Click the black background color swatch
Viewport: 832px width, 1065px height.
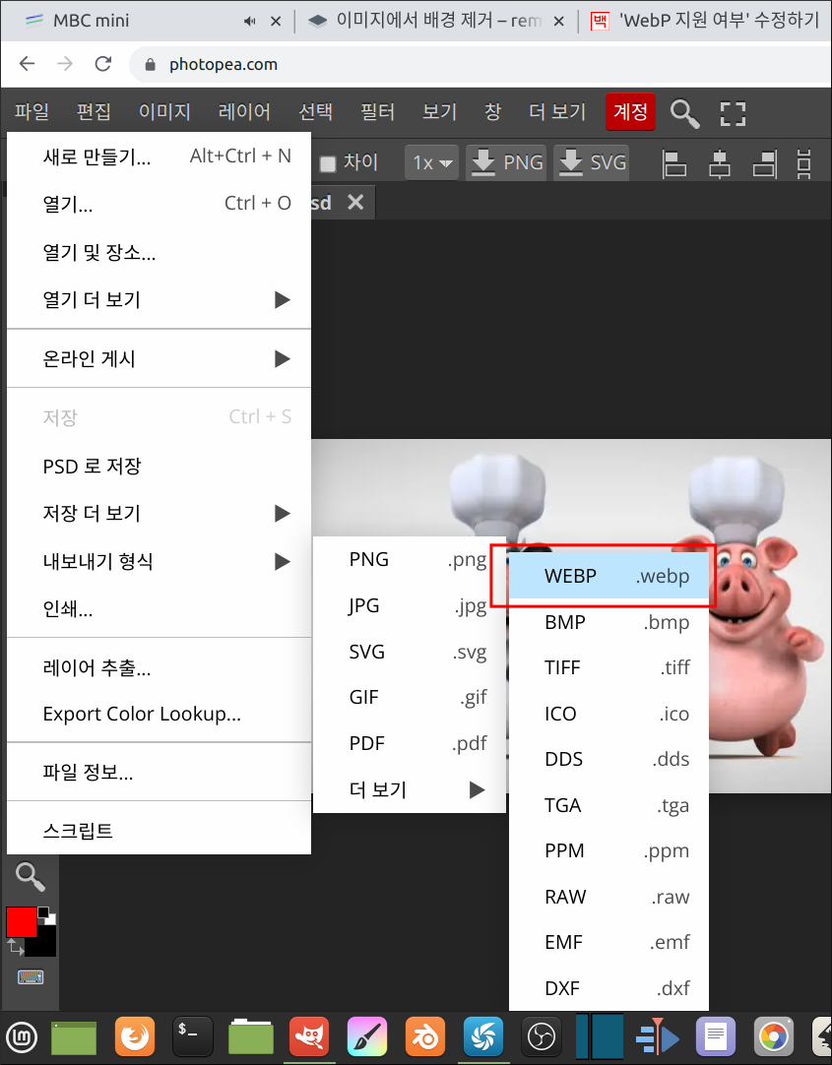[44, 946]
